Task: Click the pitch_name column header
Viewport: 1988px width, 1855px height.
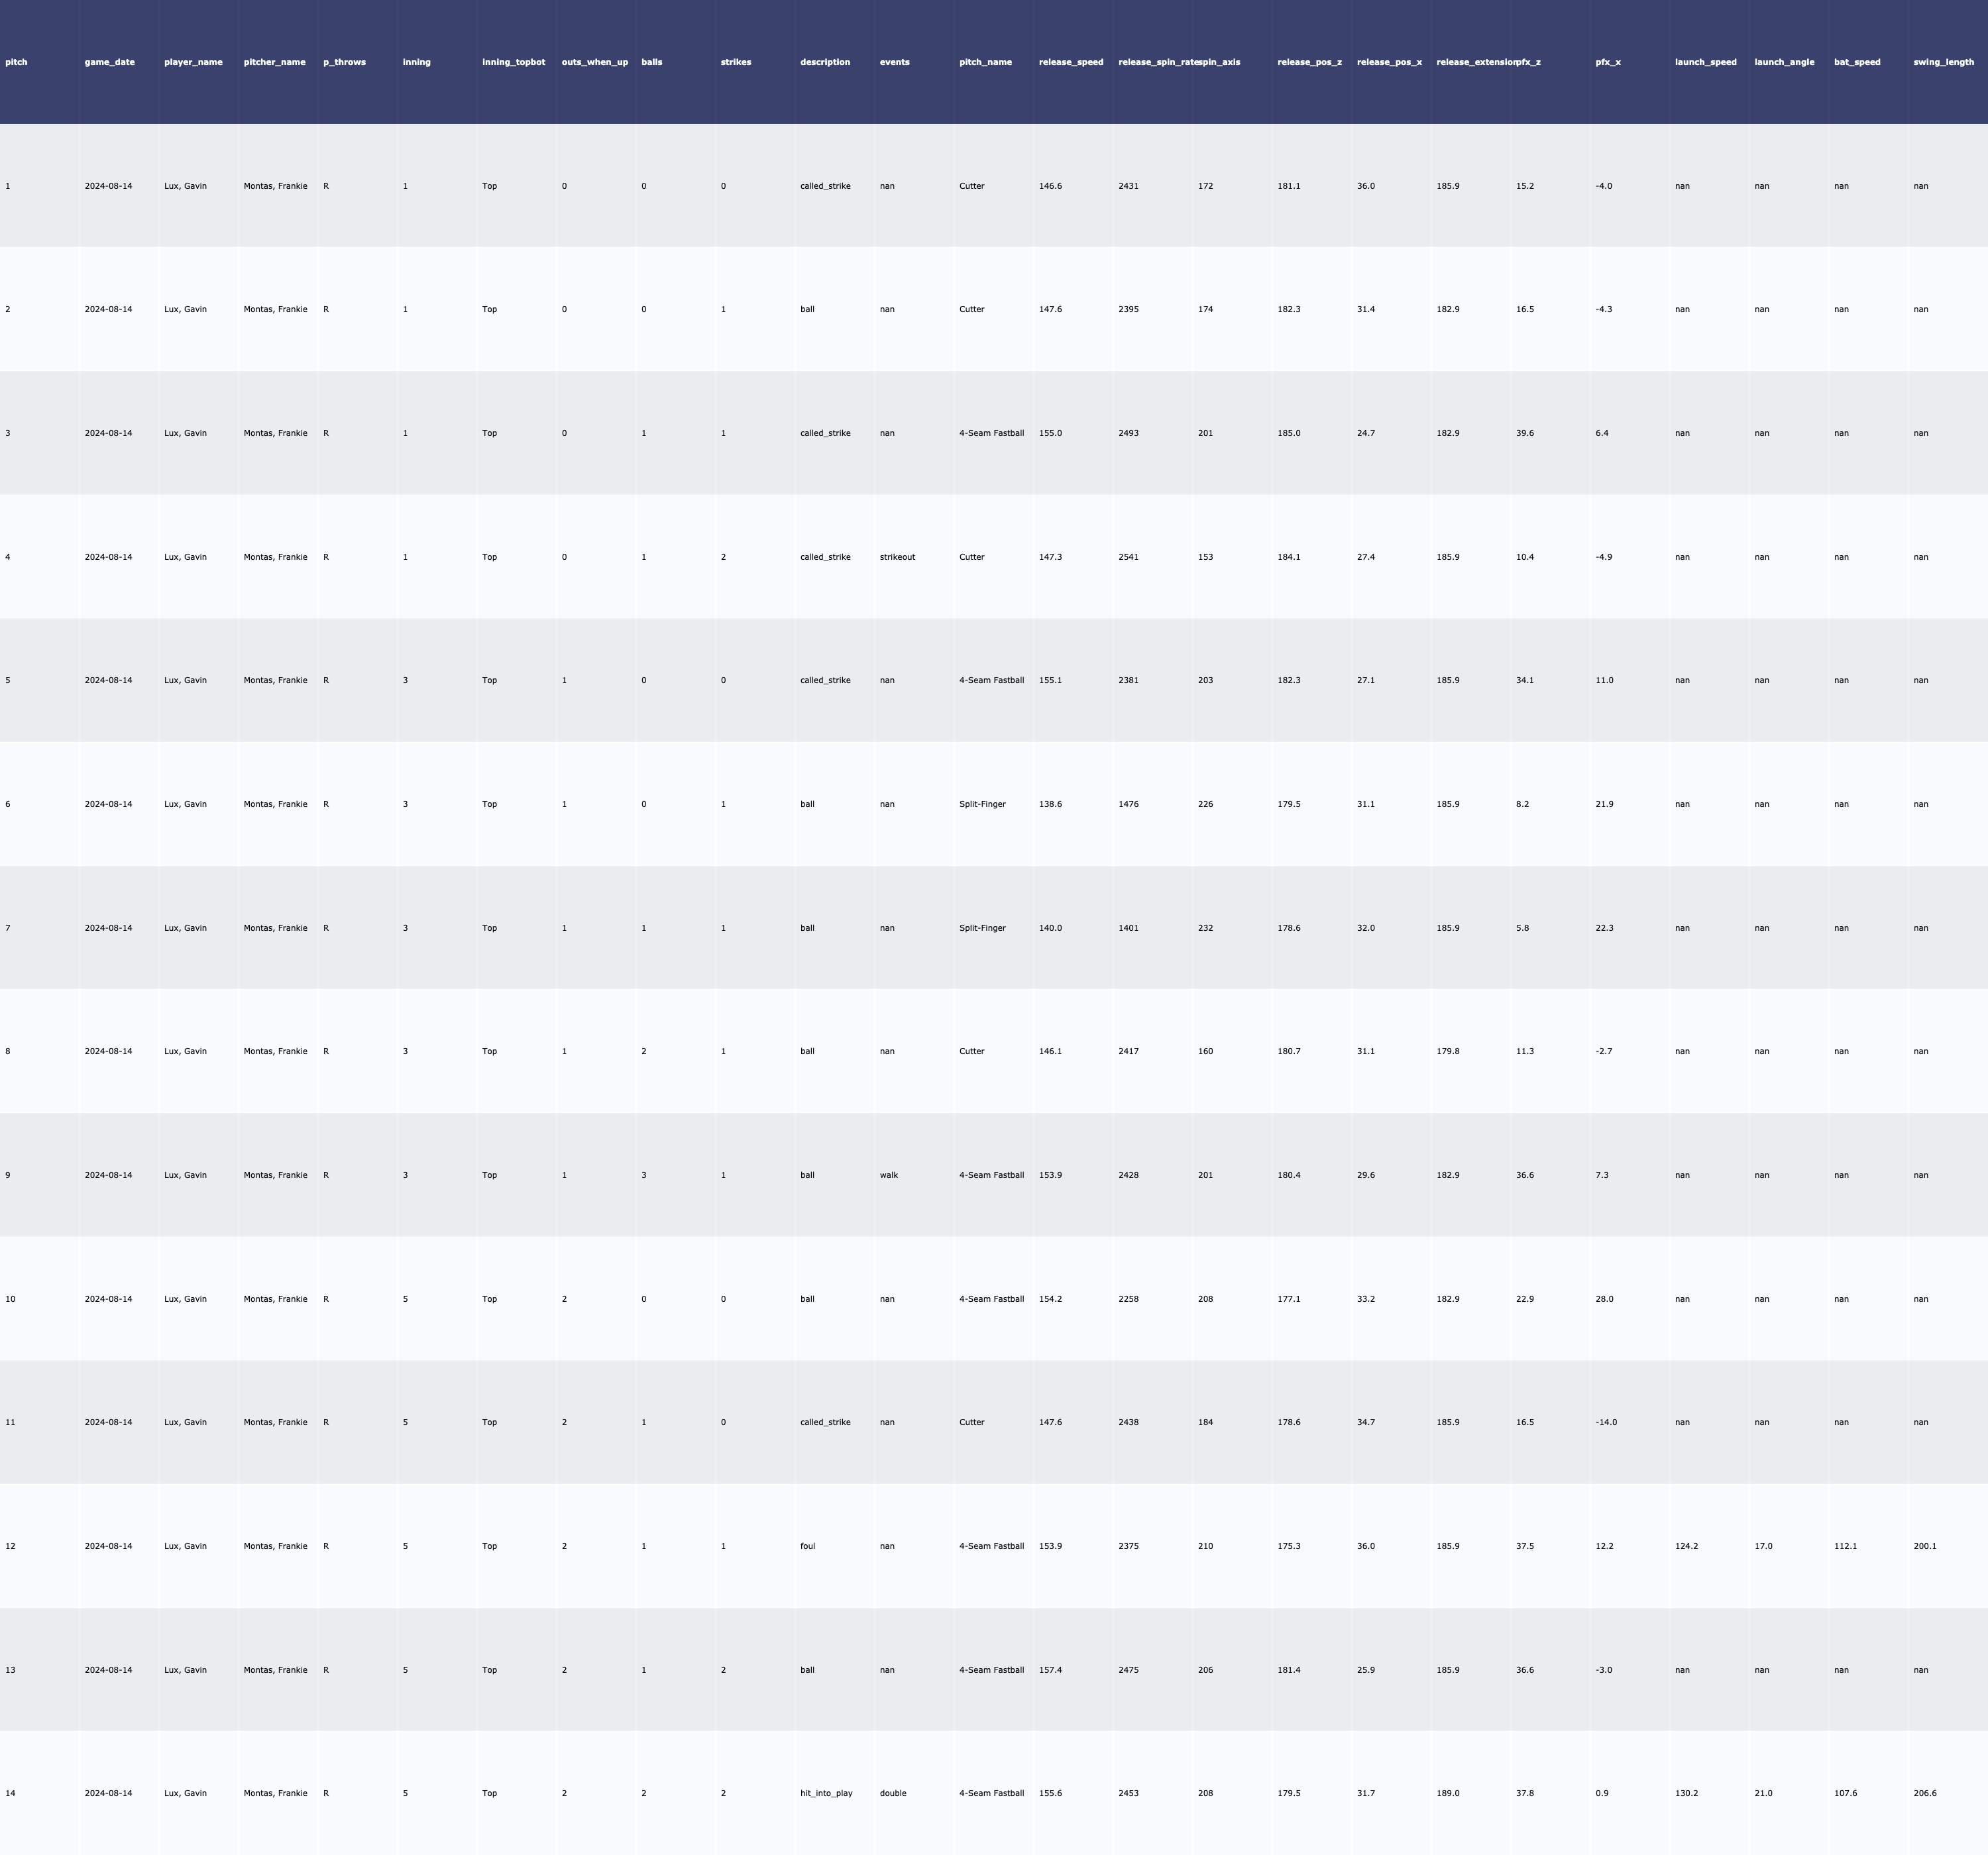Action: (x=985, y=62)
